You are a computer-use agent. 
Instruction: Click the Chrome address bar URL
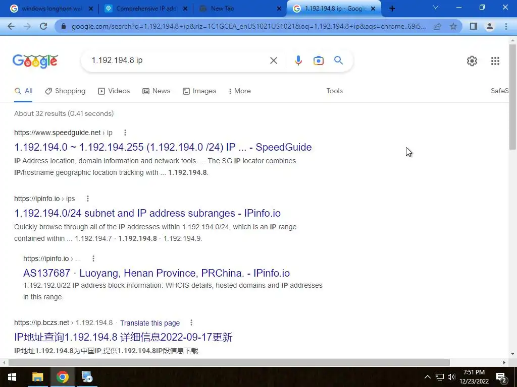[x=248, y=26]
